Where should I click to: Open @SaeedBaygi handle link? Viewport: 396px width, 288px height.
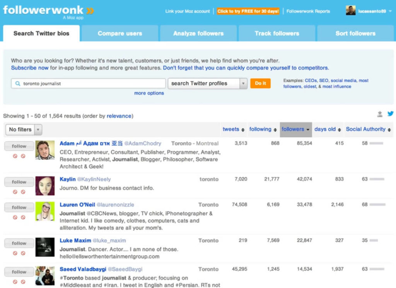pyautogui.click(x=125, y=269)
